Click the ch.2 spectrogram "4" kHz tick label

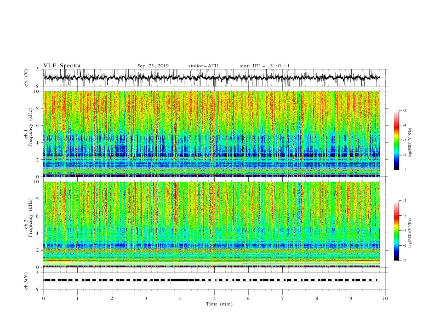(38, 233)
